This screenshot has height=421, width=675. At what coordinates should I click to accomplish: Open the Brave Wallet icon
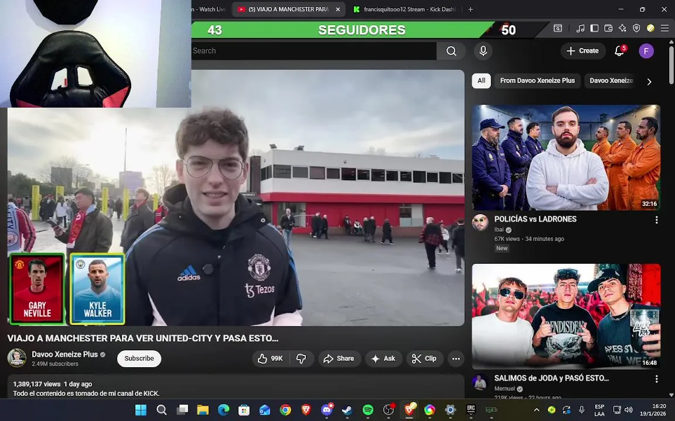[608, 28]
